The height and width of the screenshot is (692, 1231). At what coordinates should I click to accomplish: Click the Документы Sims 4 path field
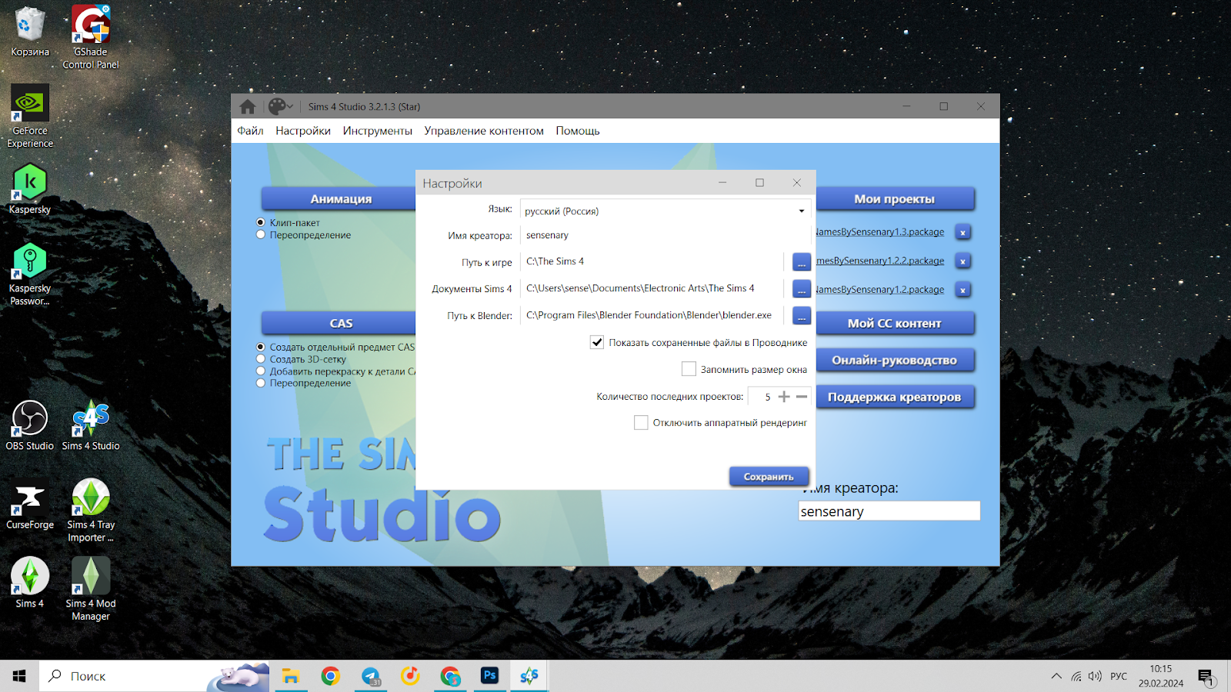(652, 288)
